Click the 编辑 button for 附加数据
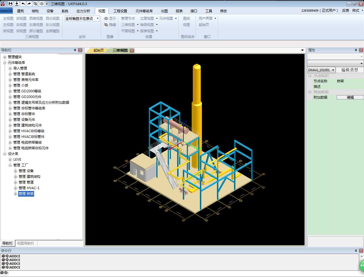 point(350,97)
